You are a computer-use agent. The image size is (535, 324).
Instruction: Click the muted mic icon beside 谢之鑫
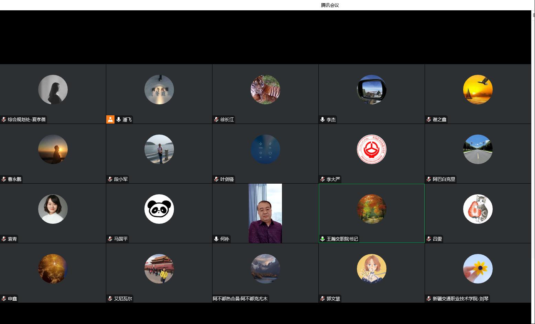429,119
